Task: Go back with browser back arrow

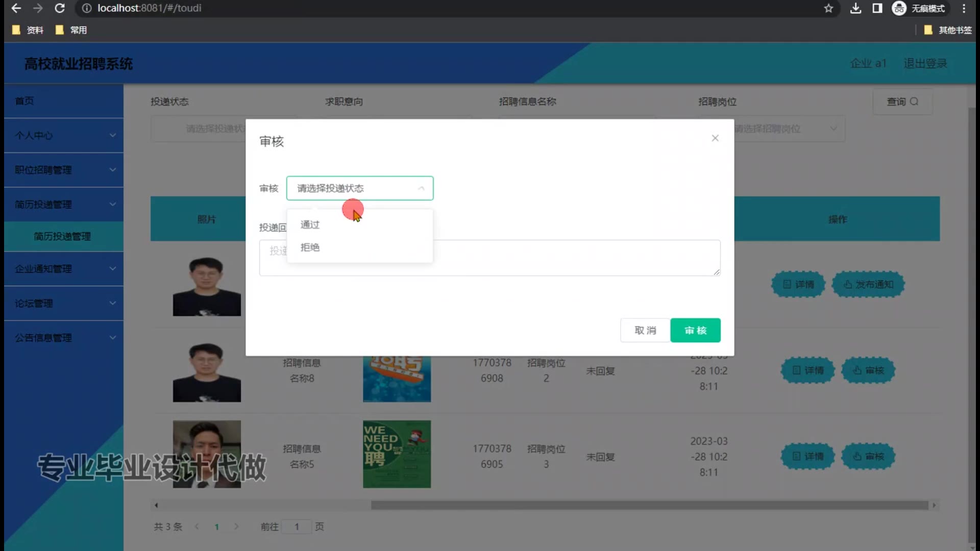Action: [16, 8]
